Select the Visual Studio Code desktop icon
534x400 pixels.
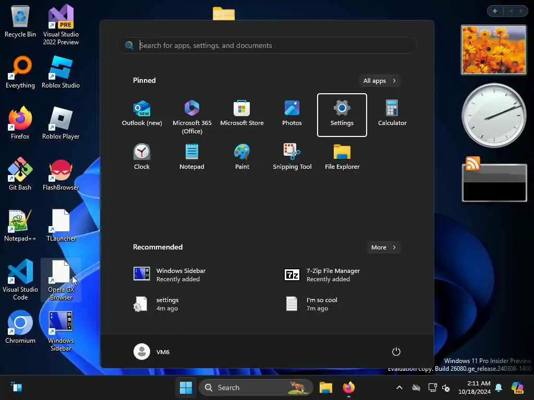click(x=20, y=280)
